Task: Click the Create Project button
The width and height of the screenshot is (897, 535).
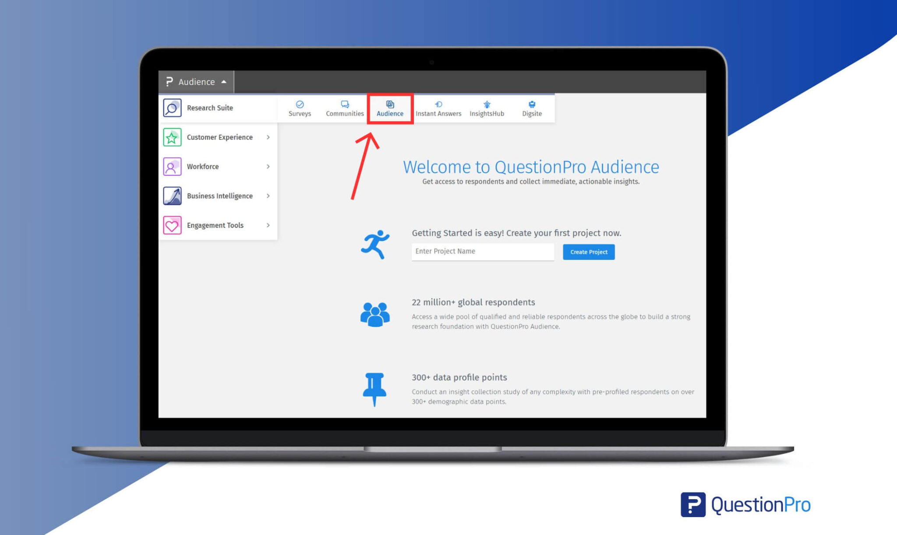Action: click(589, 252)
